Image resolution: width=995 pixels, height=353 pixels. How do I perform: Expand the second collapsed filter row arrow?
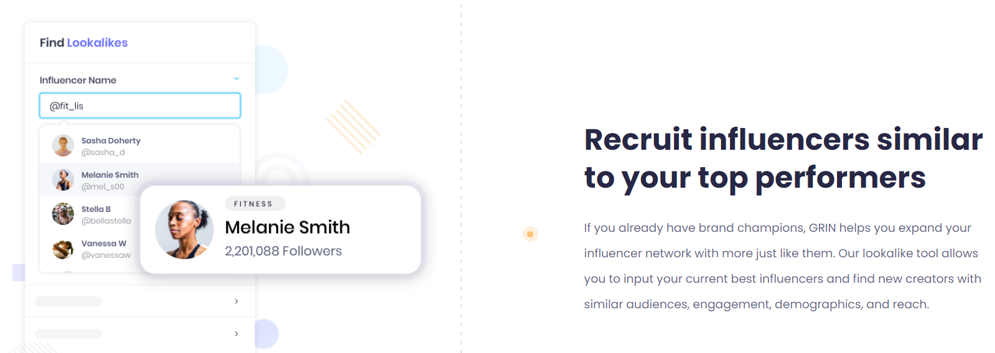[236, 334]
